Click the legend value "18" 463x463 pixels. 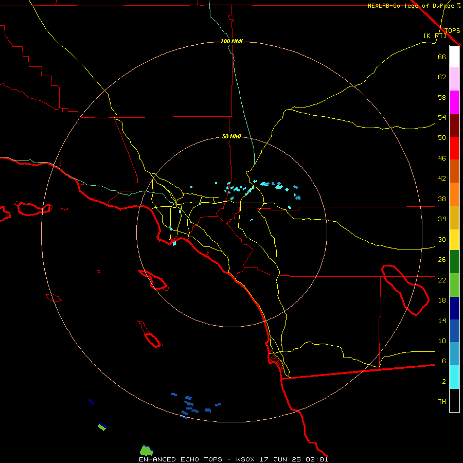(x=442, y=300)
